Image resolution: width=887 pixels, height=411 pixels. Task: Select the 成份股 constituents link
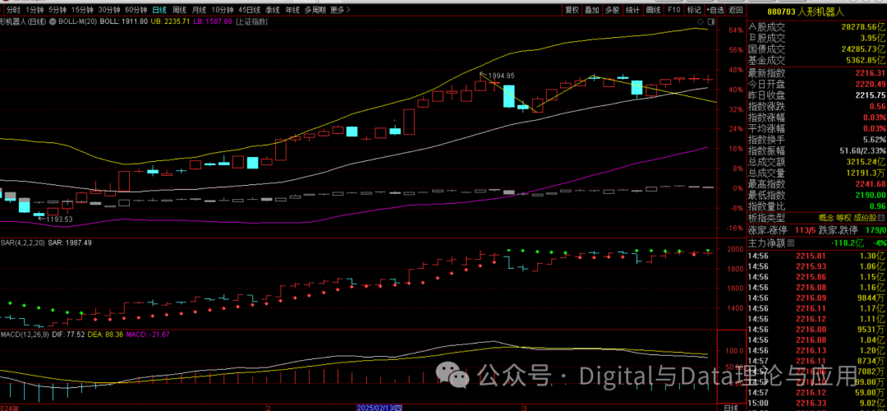(865, 219)
